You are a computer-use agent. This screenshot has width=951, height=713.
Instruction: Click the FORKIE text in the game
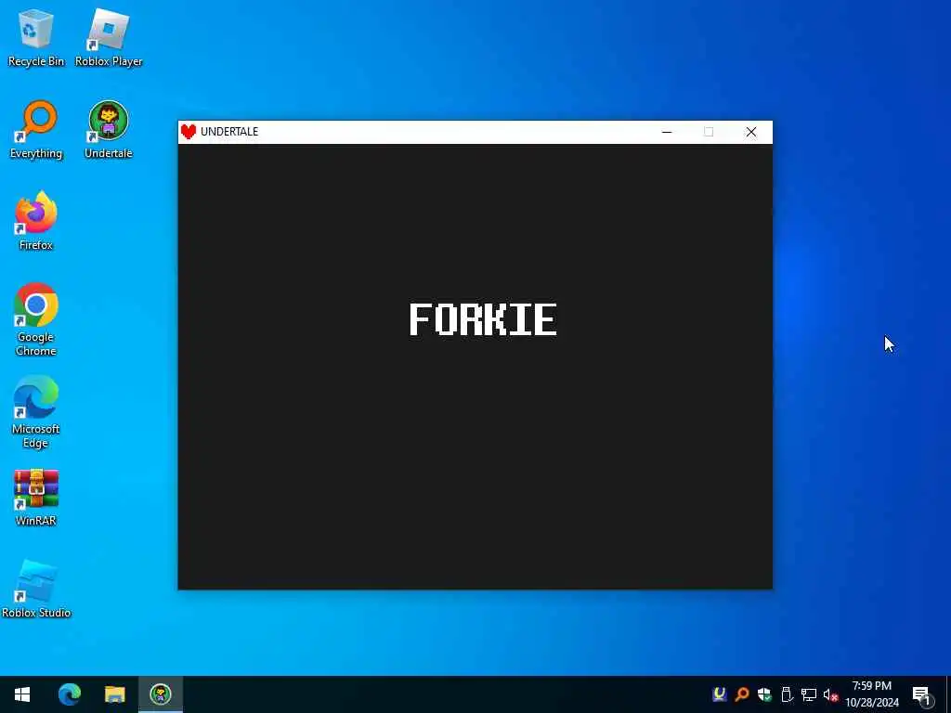coord(483,319)
